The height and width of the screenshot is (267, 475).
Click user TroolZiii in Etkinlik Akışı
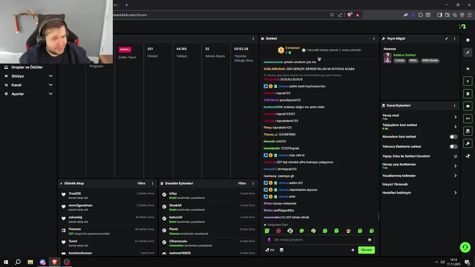pyautogui.click(x=75, y=194)
